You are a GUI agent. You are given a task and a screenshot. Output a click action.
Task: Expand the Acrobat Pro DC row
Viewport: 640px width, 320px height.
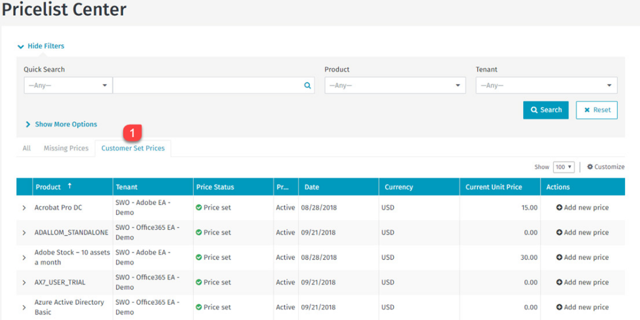(x=24, y=207)
